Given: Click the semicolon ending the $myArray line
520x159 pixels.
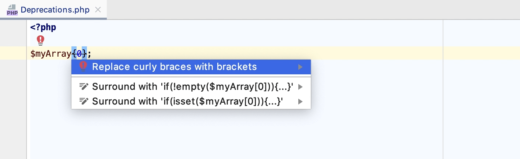Looking at the screenshot, I should coord(89,54).
